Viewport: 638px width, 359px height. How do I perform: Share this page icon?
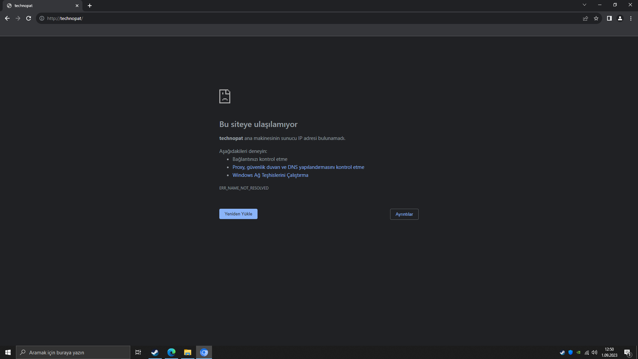(x=585, y=18)
